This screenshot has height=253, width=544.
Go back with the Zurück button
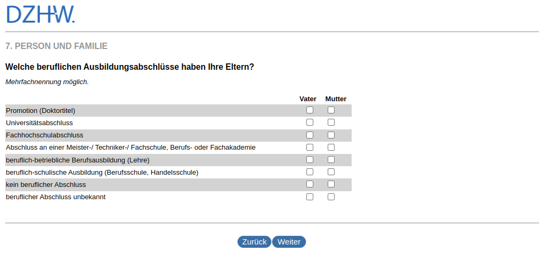click(254, 242)
